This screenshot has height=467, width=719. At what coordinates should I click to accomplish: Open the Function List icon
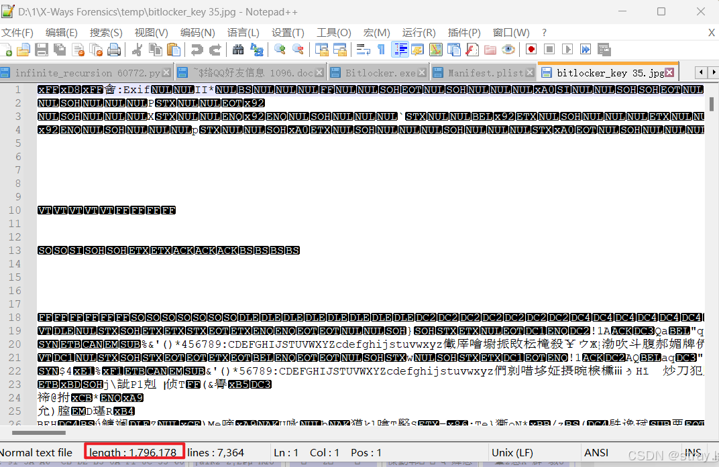[472, 50]
